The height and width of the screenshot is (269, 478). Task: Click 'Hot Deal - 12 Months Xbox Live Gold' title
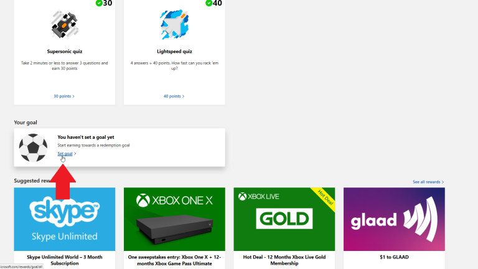[x=284, y=260]
